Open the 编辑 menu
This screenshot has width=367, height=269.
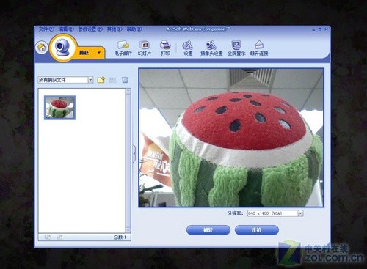point(66,29)
